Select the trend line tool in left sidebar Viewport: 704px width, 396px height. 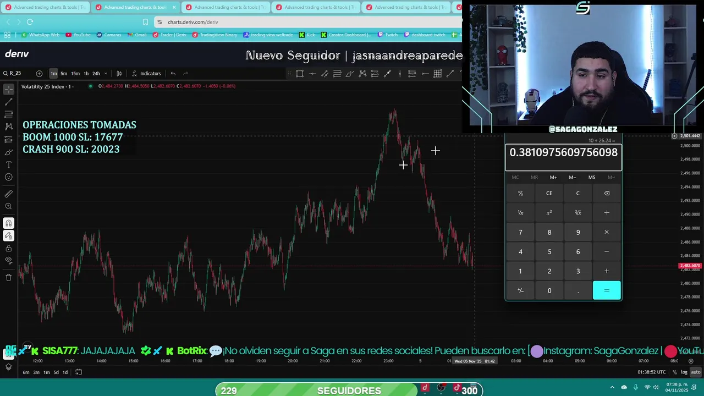pos(8,102)
